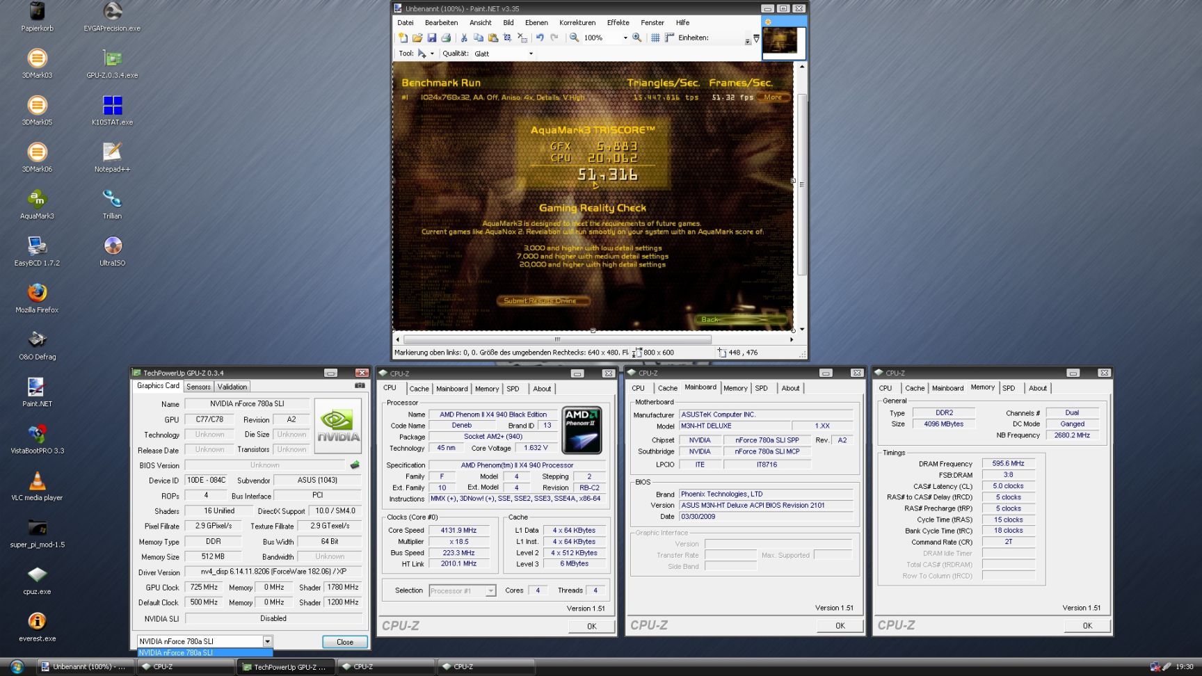Click the Undo arrow in Paint.NET toolbar
The image size is (1202, 676).
pos(540,38)
